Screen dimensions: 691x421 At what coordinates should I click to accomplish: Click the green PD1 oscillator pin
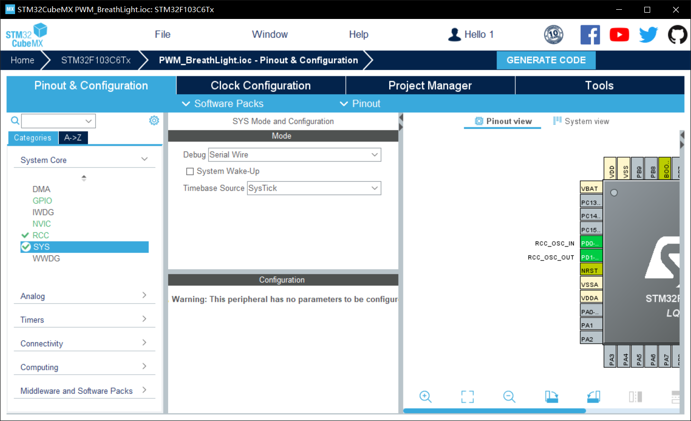[x=591, y=257]
